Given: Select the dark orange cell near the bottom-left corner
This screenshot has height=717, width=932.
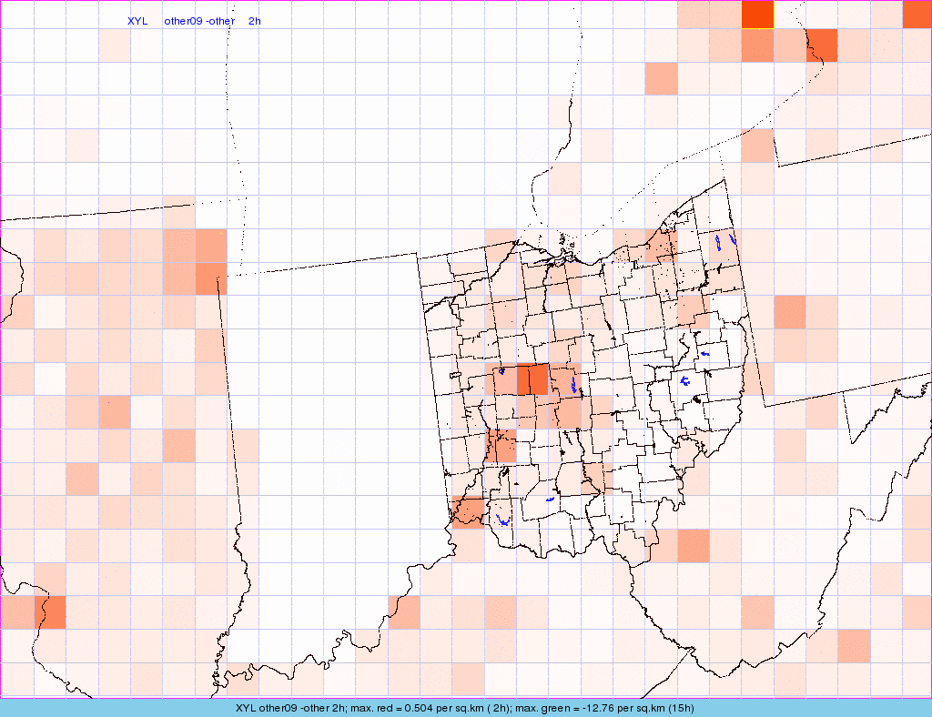Looking at the screenshot, I should 50,612.
